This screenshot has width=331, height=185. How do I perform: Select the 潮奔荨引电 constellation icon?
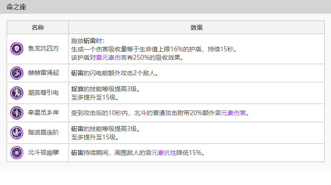(x=17, y=93)
